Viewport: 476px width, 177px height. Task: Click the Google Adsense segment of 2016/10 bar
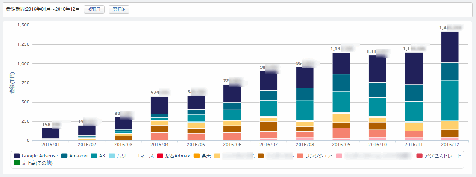coord(377,69)
